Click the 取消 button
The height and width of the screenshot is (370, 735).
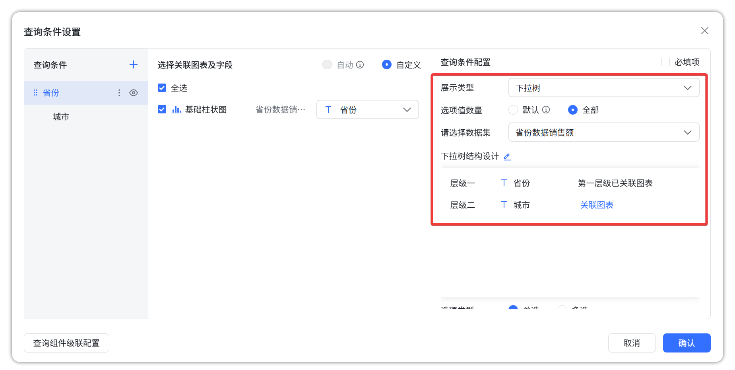point(632,343)
